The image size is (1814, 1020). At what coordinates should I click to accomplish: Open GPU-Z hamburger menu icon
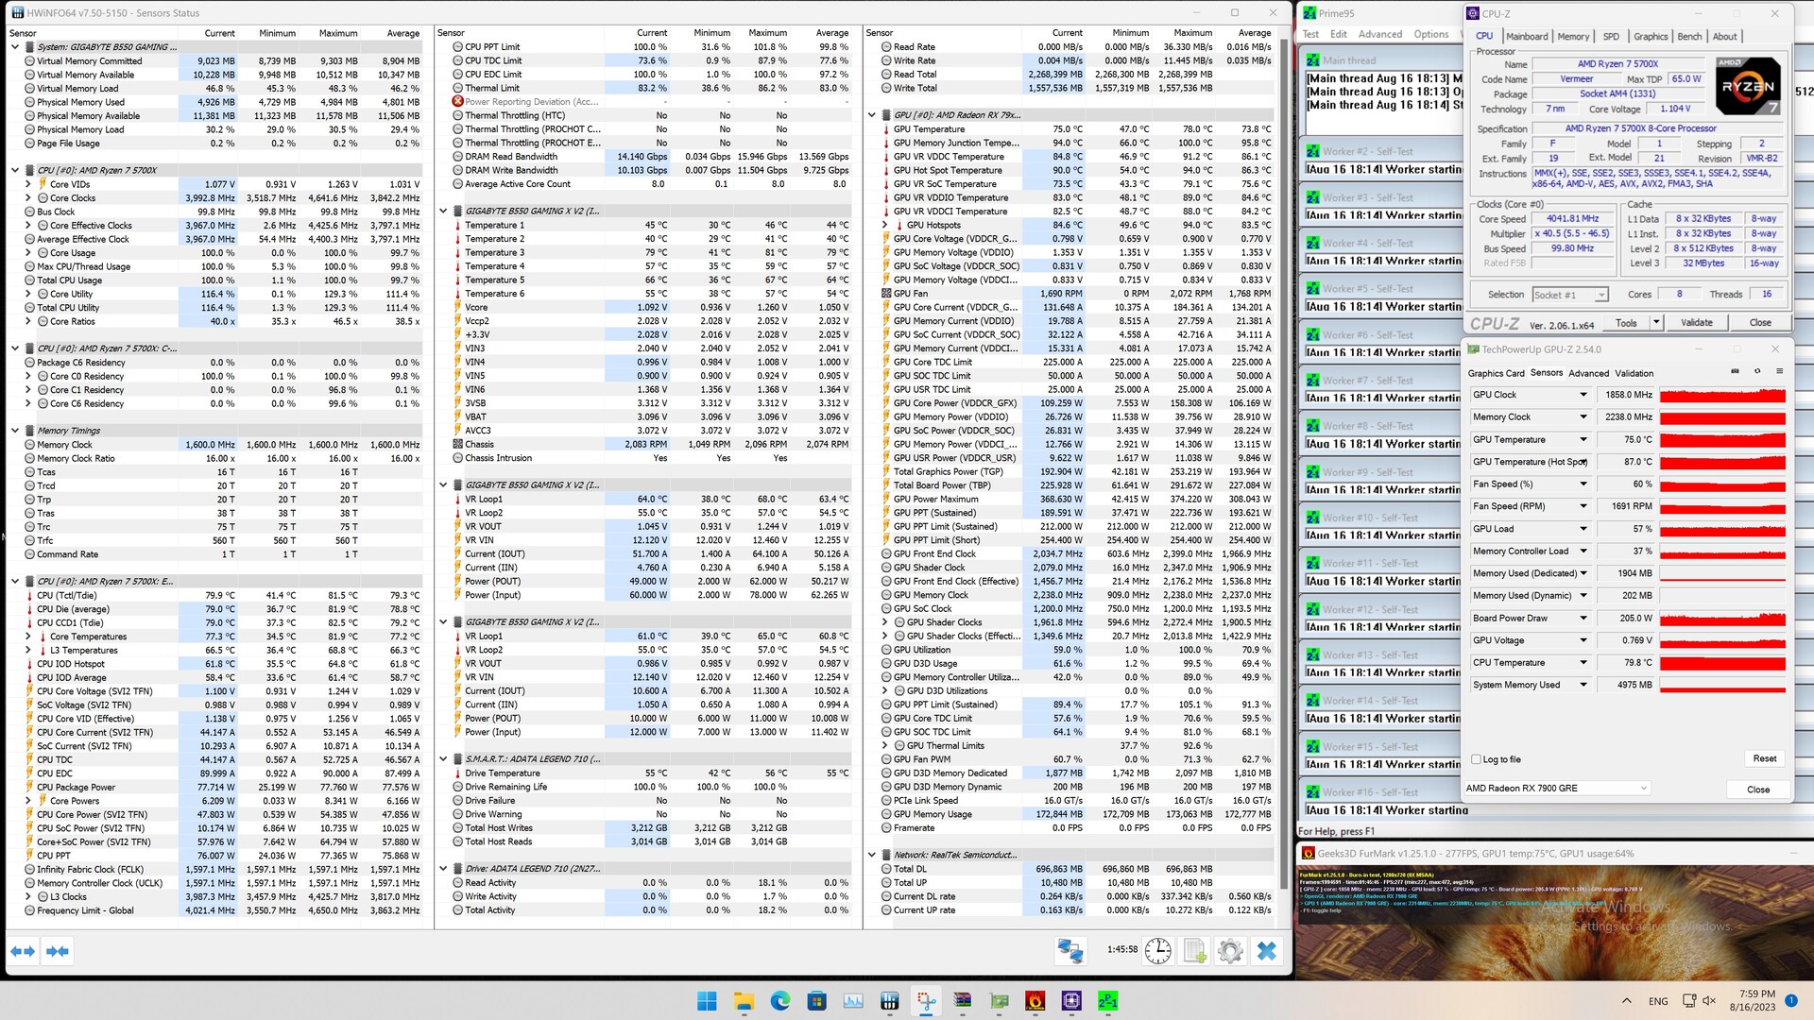1779,371
